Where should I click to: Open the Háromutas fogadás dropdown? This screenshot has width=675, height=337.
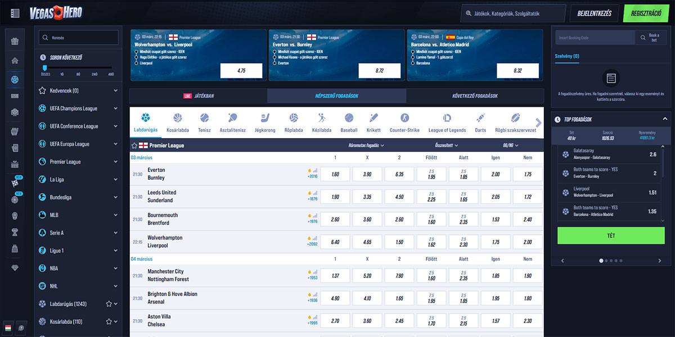click(x=366, y=145)
